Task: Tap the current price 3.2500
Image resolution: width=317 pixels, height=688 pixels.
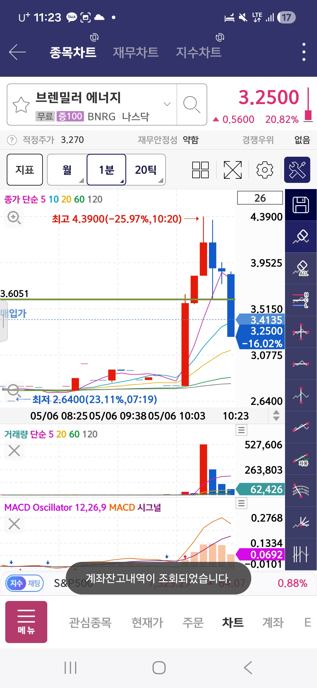Action: click(x=269, y=97)
